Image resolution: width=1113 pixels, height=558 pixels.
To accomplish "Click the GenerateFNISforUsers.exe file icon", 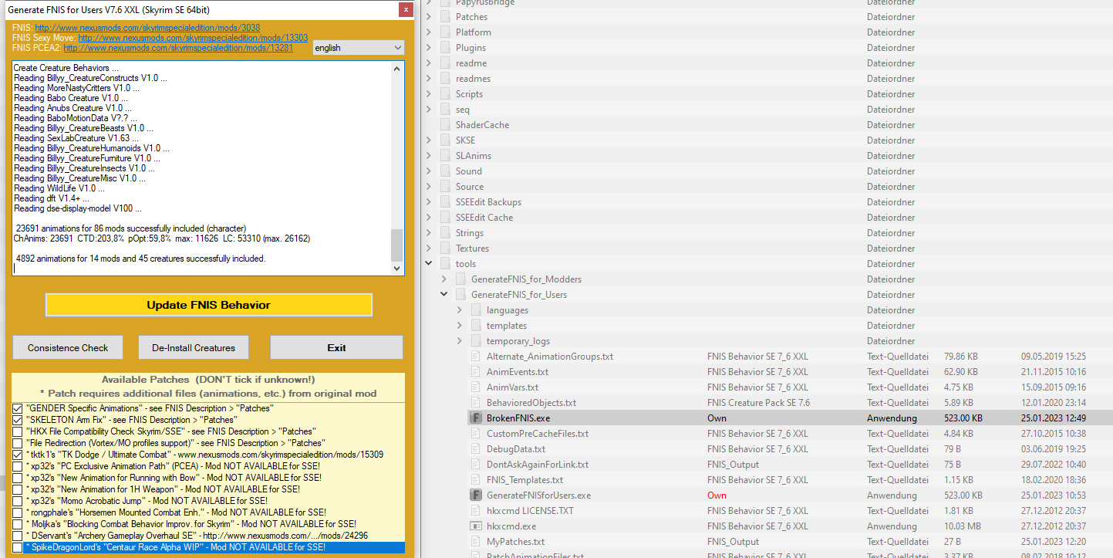I will [x=476, y=495].
